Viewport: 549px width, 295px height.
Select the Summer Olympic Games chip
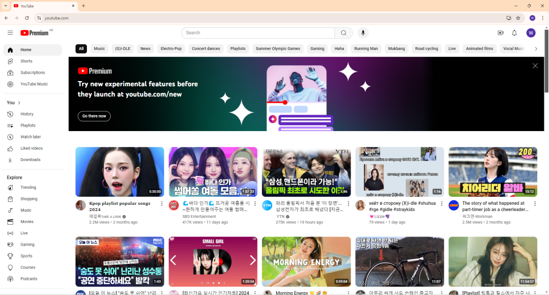point(278,49)
